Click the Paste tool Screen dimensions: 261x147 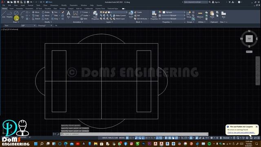click(212, 15)
